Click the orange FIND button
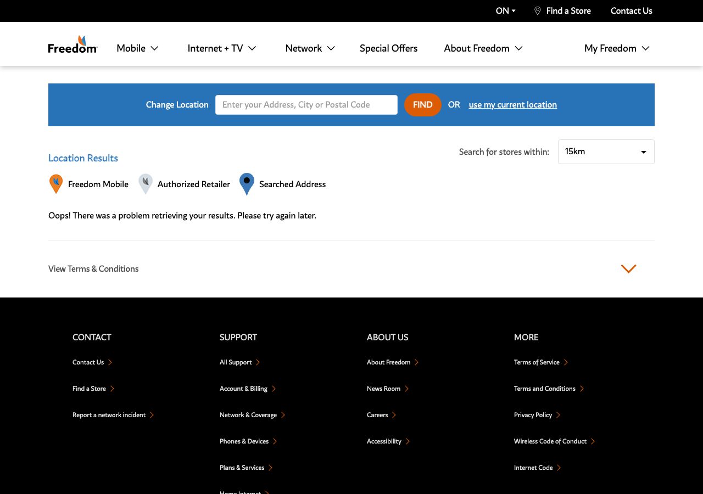 click(423, 105)
